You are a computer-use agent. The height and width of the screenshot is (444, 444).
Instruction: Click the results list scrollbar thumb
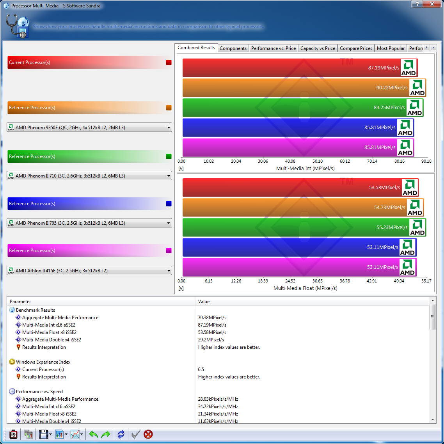point(432,317)
